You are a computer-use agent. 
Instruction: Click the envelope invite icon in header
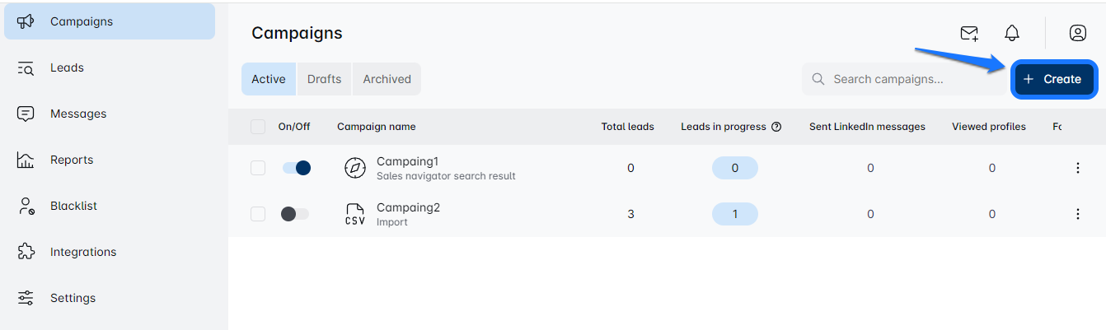tap(969, 33)
